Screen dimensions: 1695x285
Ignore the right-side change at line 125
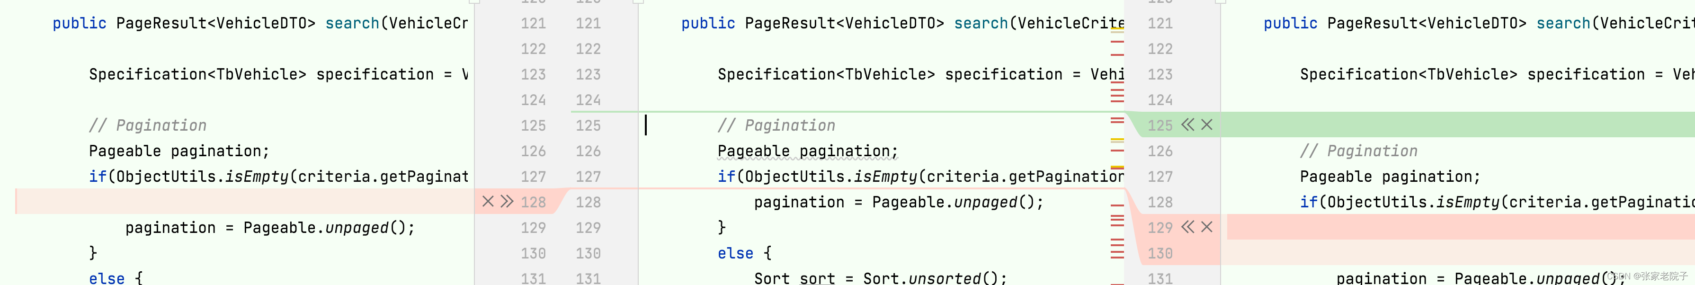coord(1207,125)
